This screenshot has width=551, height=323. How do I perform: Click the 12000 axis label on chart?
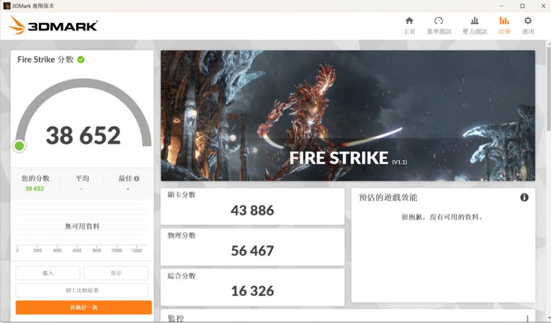coord(136,251)
